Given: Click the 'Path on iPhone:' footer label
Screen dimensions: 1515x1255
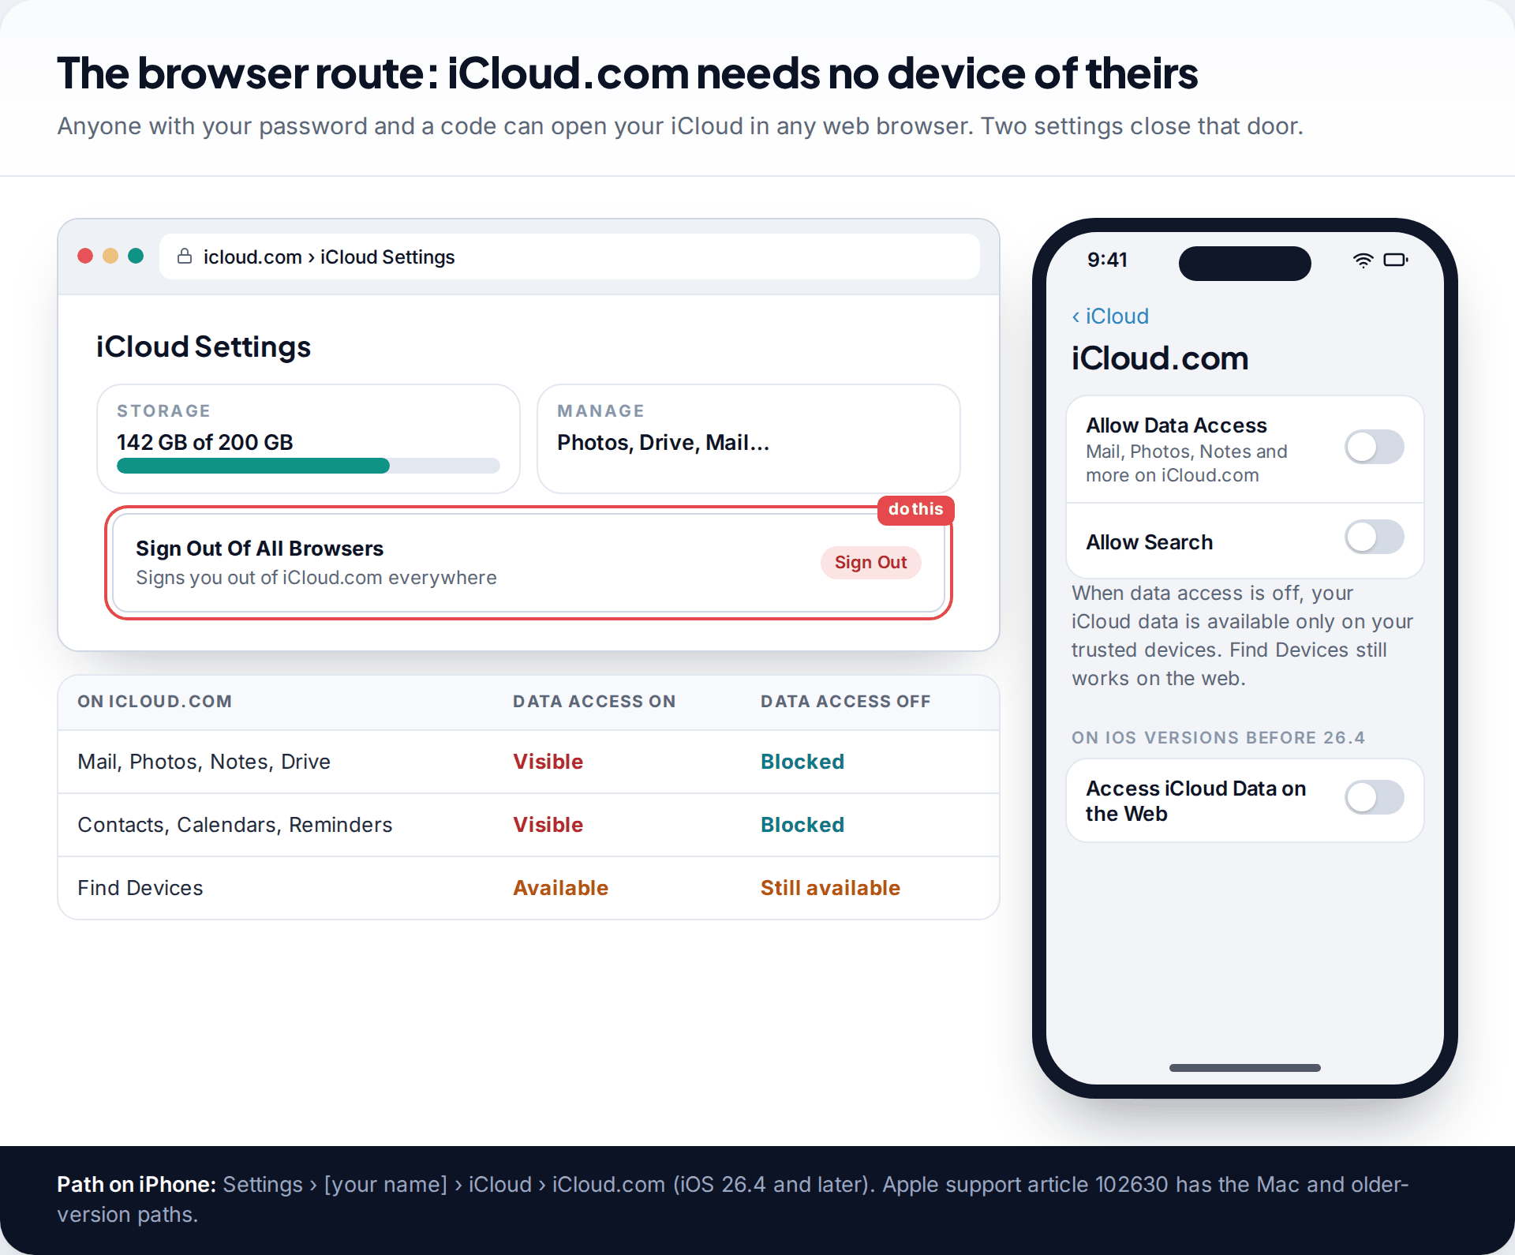Looking at the screenshot, I should point(136,1185).
